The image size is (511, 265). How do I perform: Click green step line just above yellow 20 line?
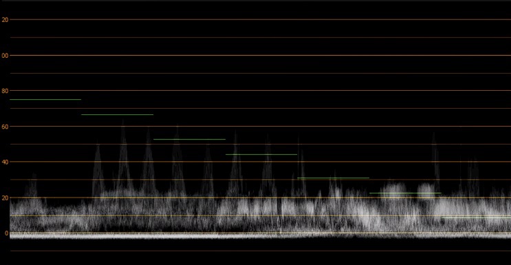point(405,193)
